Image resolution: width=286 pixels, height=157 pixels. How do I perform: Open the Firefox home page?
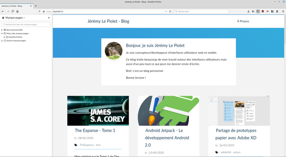point(18,11)
